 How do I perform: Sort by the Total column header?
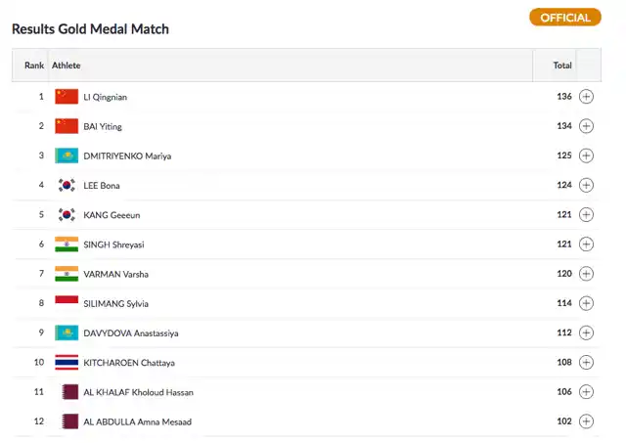tap(562, 66)
